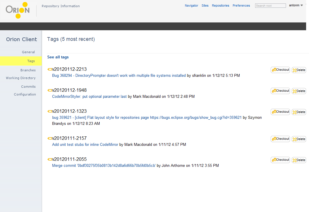Open the Commits section

(29, 87)
